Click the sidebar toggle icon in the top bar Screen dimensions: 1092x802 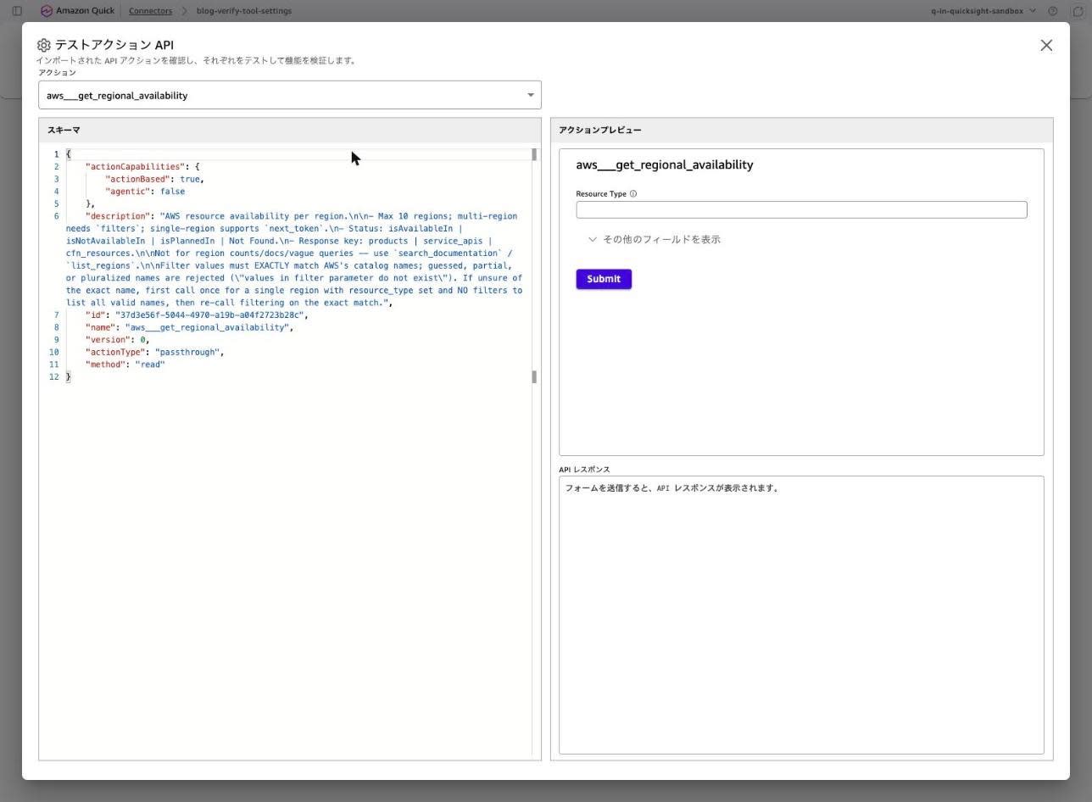point(17,11)
